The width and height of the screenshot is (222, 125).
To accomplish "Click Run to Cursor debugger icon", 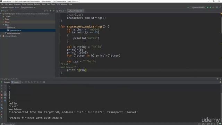I will [x=41, y=82].
